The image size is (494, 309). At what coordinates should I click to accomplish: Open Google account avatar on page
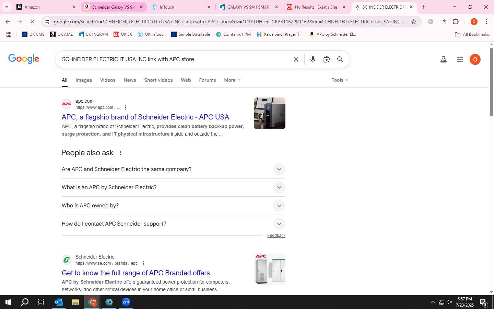pyautogui.click(x=475, y=59)
